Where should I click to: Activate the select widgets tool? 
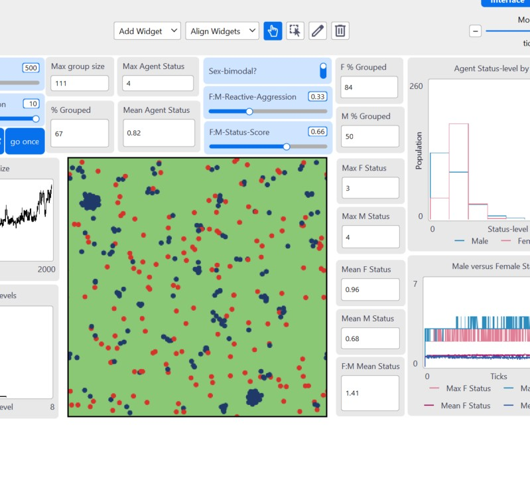(x=295, y=31)
